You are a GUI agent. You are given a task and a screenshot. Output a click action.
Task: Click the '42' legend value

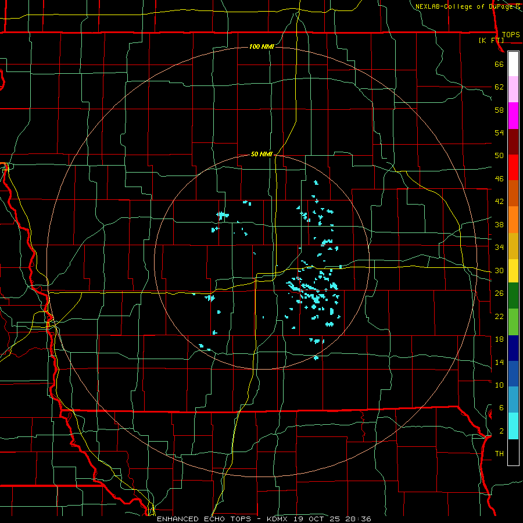[x=499, y=202]
